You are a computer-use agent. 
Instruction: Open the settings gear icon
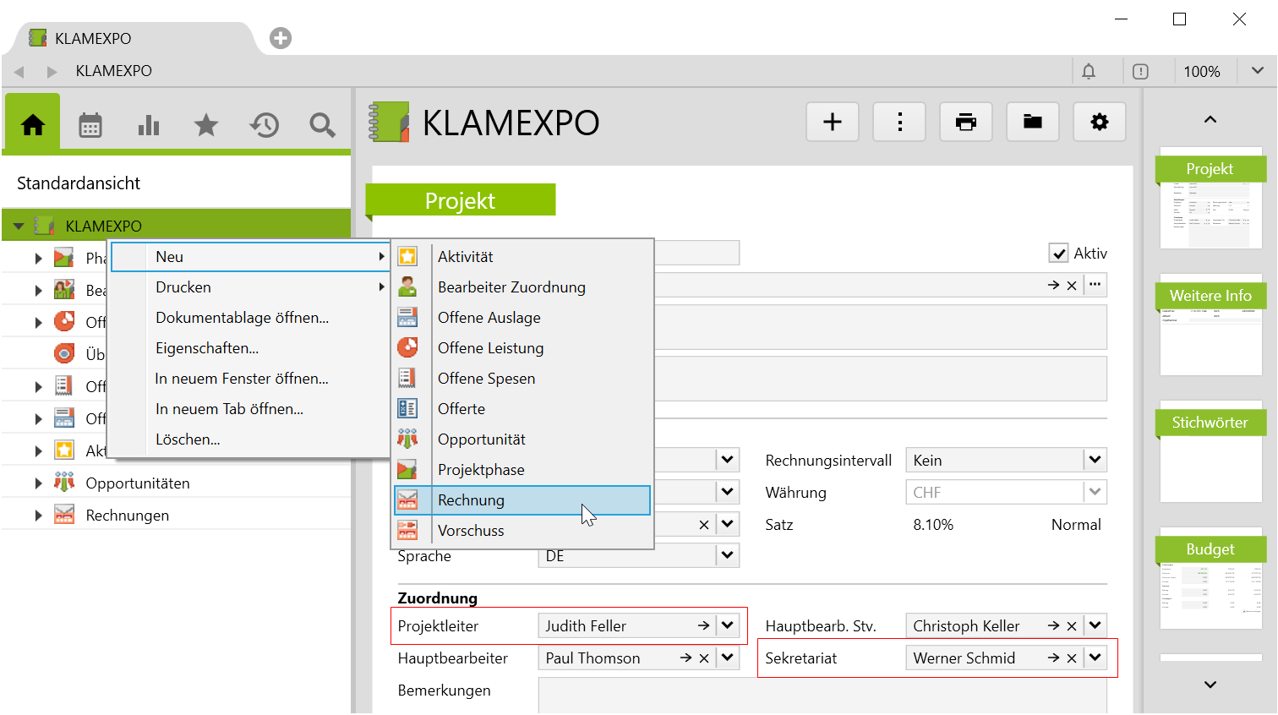1099,122
